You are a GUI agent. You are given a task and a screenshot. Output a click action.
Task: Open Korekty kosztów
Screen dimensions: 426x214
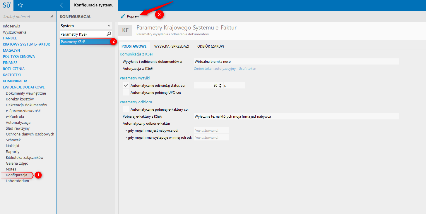click(x=20, y=99)
